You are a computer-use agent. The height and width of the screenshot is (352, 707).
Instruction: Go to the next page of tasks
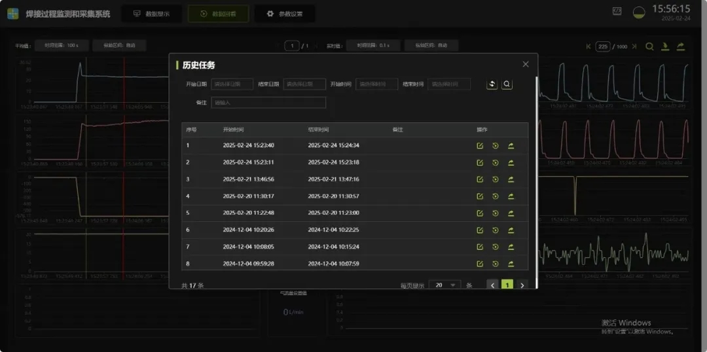tap(522, 285)
